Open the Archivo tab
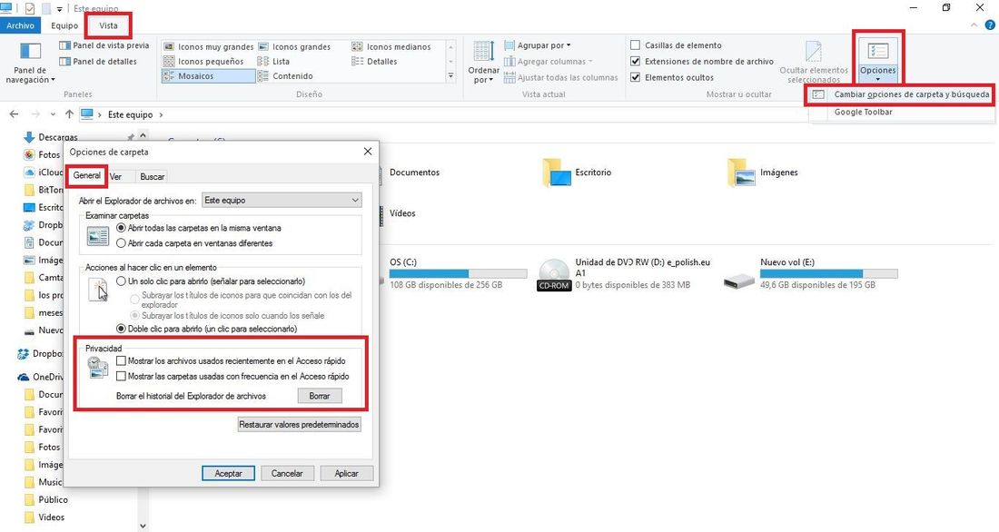This screenshot has height=532, width=999. [x=20, y=25]
